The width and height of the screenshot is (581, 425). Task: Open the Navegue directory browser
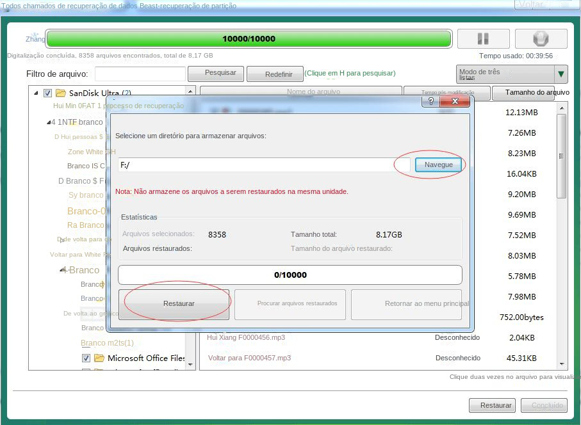coord(438,164)
